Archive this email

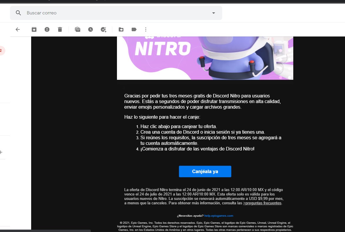[34, 29]
